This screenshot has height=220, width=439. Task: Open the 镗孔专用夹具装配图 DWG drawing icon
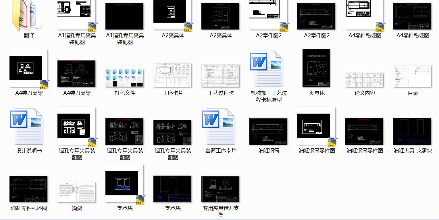77,127
